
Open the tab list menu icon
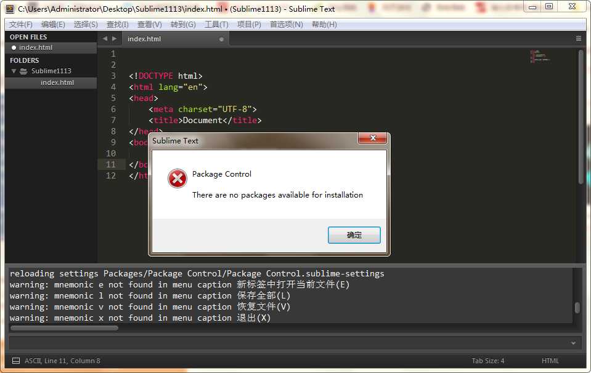(x=579, y=38)
